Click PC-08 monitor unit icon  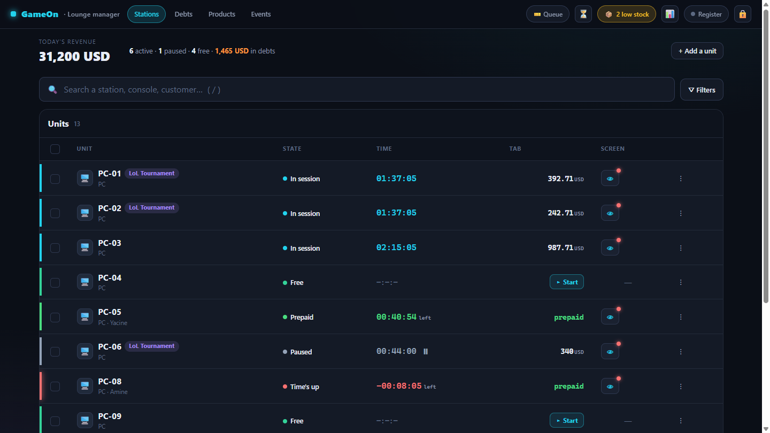tap(84, 386)
